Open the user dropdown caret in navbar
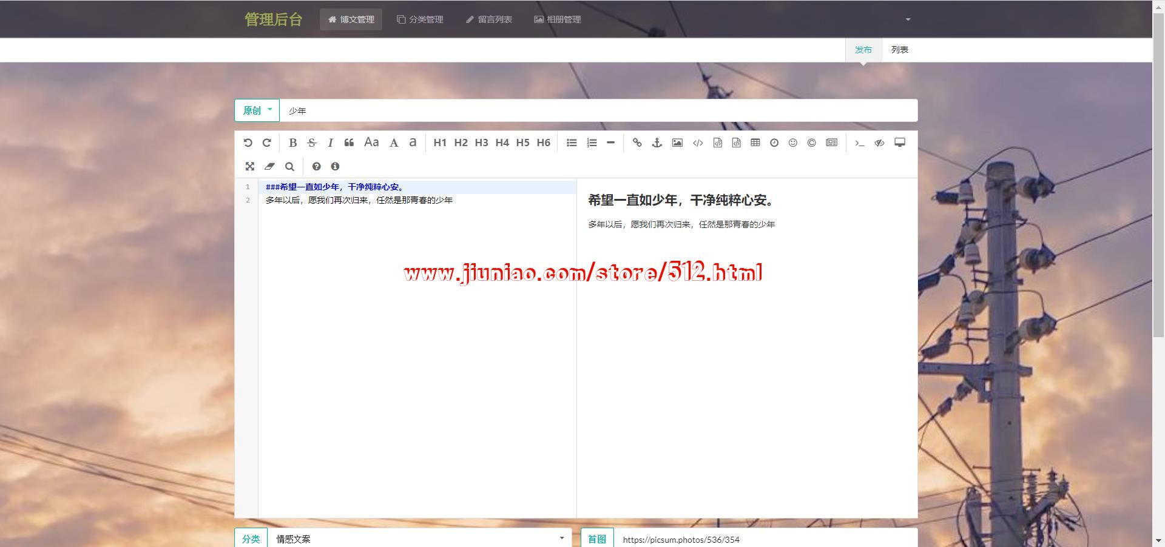 908,19
